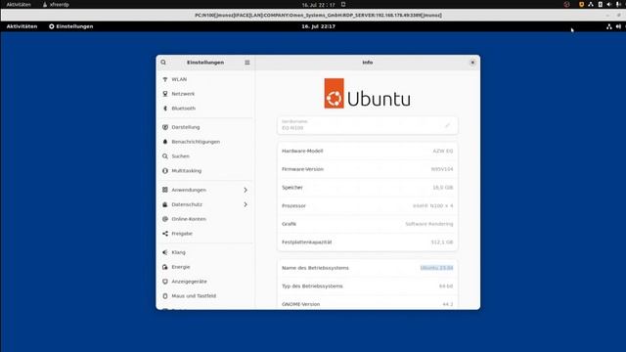Open the search icon in Einstellungen header
Viewport: 626px width, 352px height.
point(163,63)
